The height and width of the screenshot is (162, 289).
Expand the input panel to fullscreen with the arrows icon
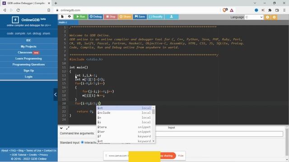[x=68, y=128]
